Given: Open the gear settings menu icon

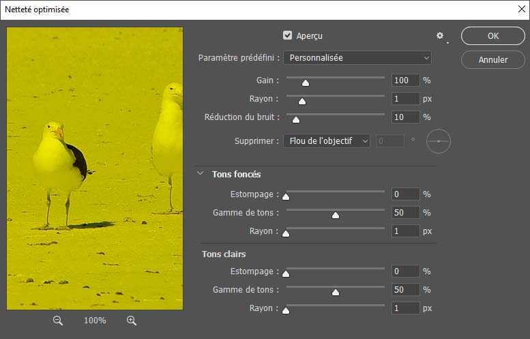Looking at the screenshot, I should (440, 35).
